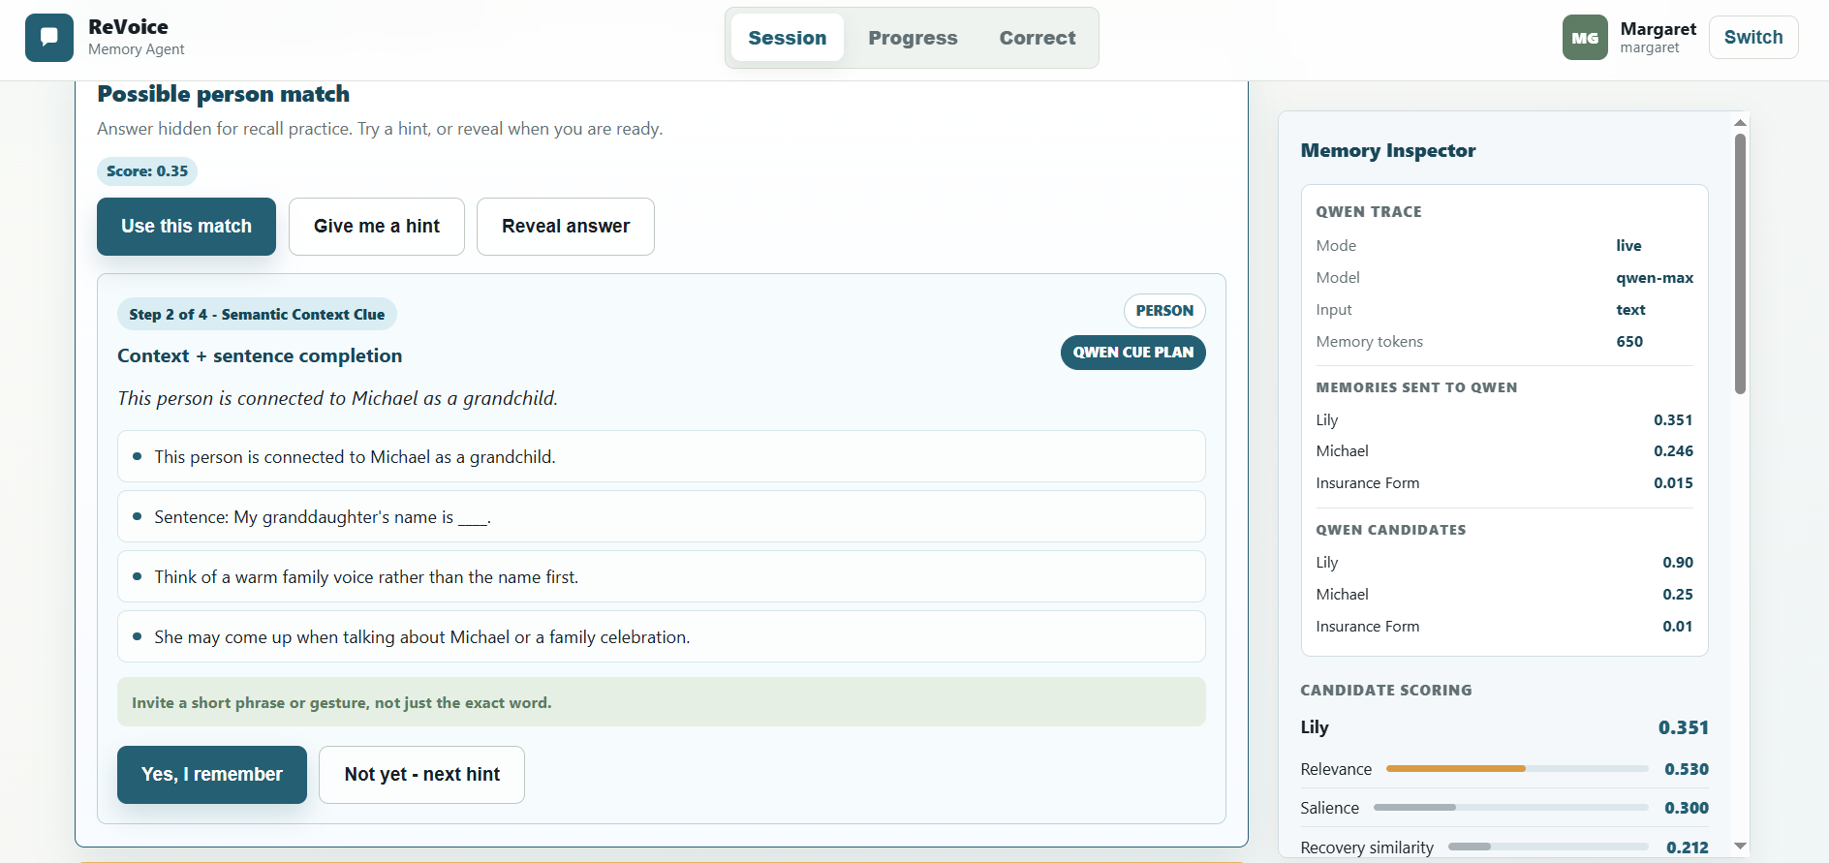Click the Mode value 'live'

pyautogui.click(x=1628, y=246)
